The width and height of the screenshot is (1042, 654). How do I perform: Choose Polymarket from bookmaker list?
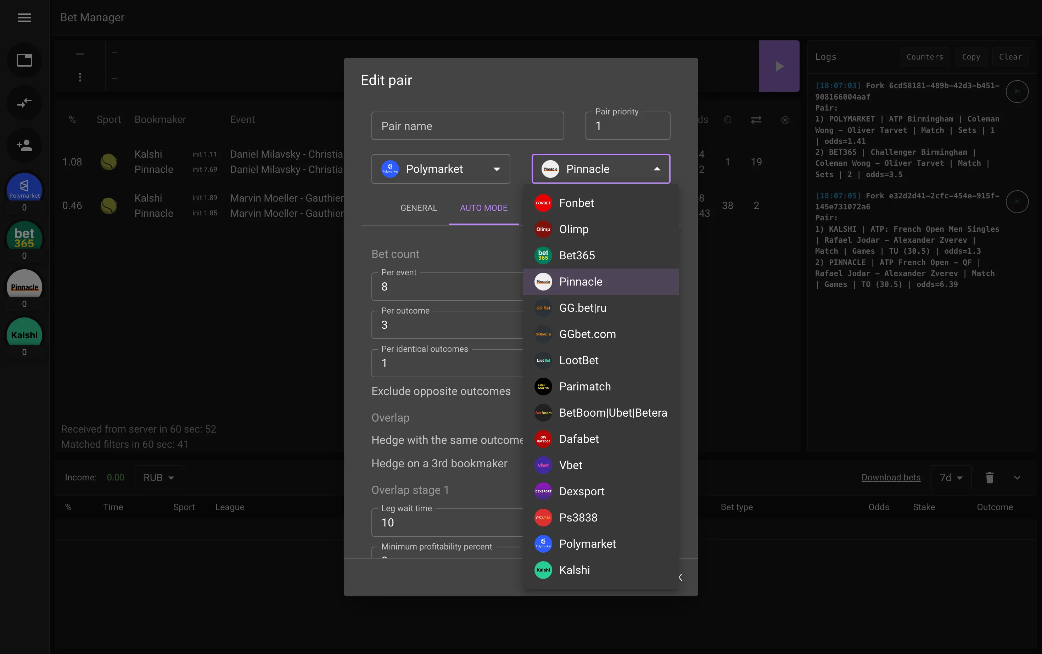coord(601,544)
